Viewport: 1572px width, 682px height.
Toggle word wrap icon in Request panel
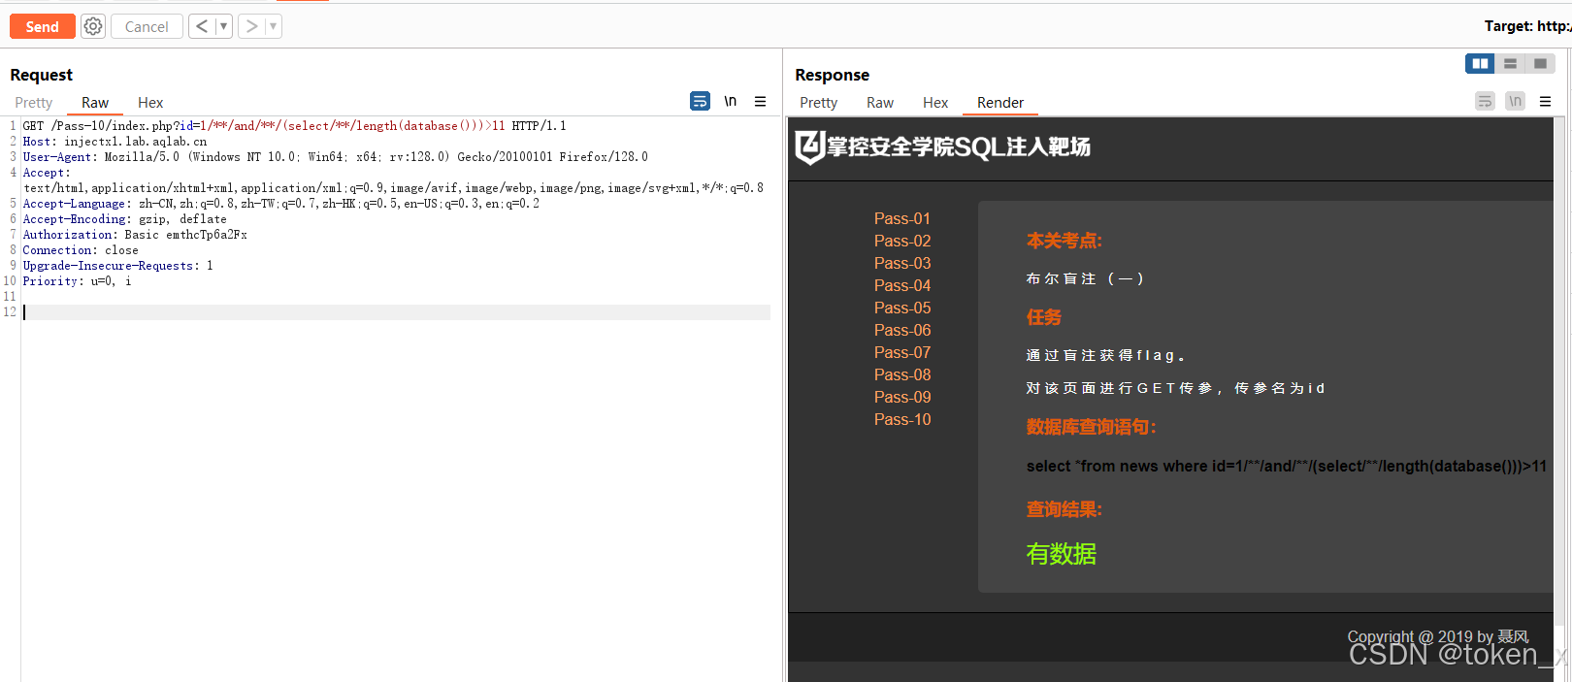tap(700, 101)
